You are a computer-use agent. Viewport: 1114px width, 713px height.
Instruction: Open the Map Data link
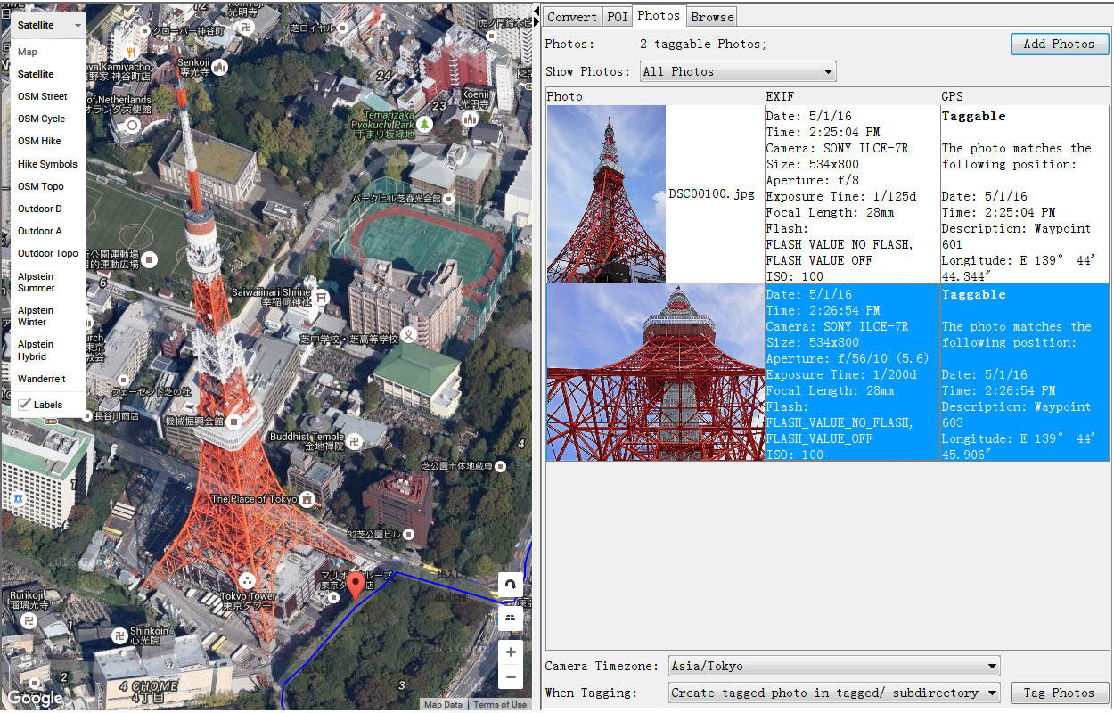[x=444, y=705]
